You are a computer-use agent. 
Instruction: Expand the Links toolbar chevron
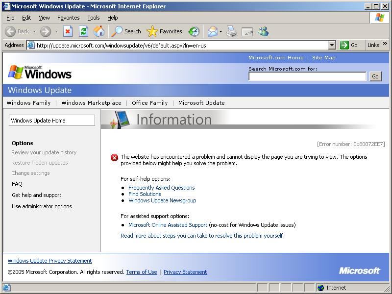click(385, 44)
